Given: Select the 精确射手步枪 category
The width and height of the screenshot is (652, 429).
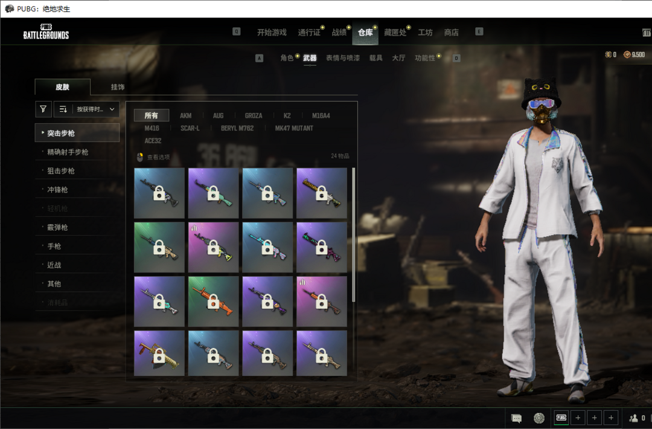Looking at the screenshot, I should tap(77, 152).
